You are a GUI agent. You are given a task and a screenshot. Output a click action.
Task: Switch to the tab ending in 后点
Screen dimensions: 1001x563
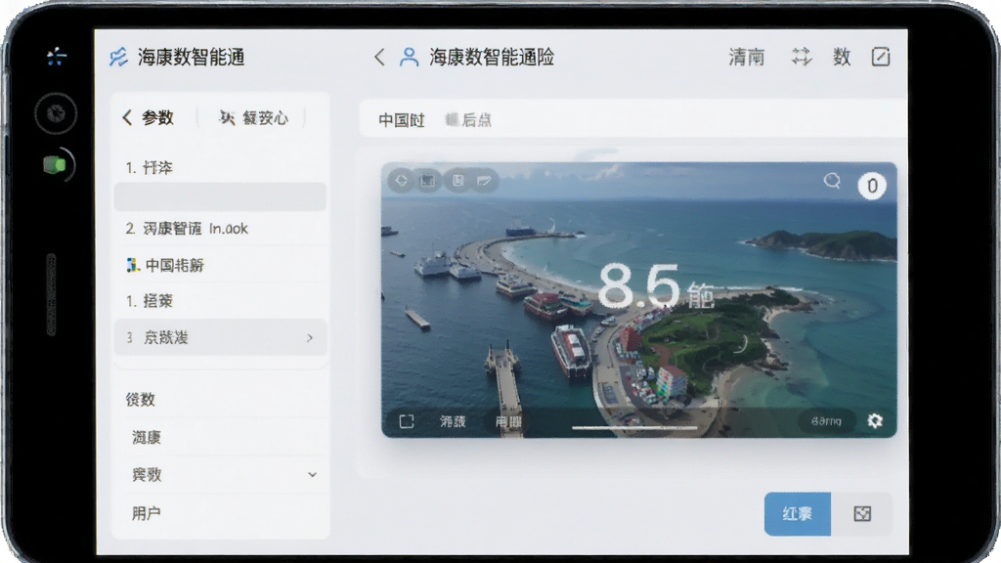tap(468, 120)
